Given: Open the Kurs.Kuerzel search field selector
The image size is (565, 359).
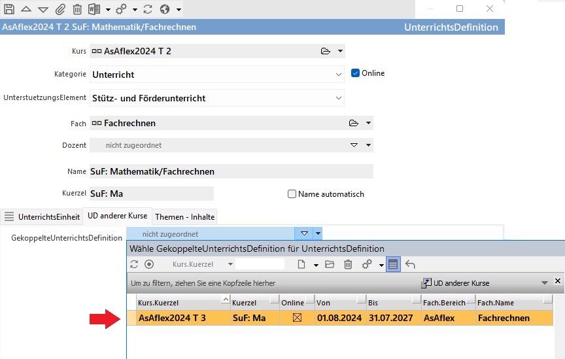Looking at the screenshot, I should click(x=230, y=264).
